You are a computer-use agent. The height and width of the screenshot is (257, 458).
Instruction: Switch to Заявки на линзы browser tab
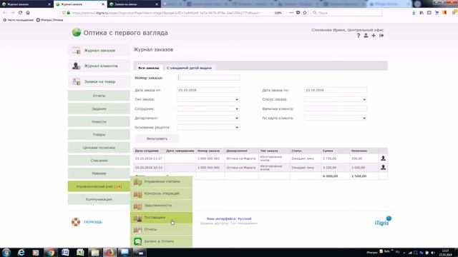[x=134, y=4]
